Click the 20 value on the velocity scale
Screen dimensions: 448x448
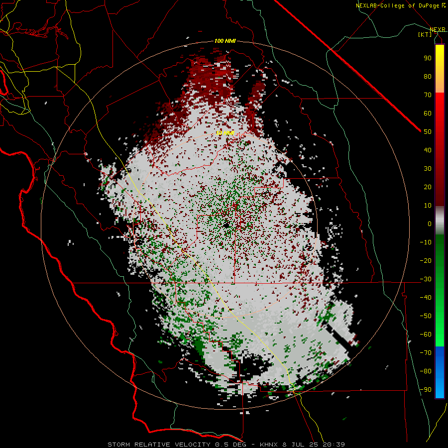(x=428, y=187)
